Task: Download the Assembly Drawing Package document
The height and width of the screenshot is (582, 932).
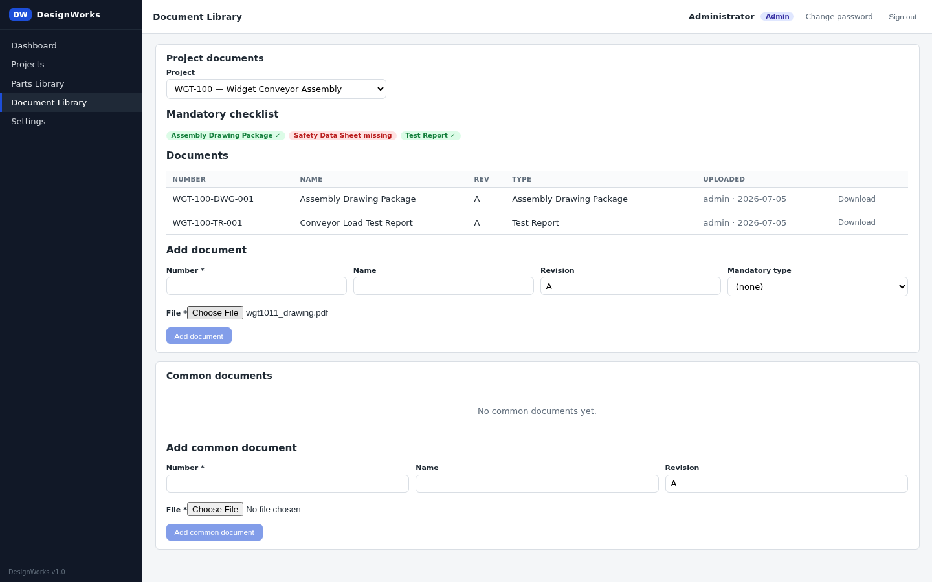Action: tap(856, 199)
